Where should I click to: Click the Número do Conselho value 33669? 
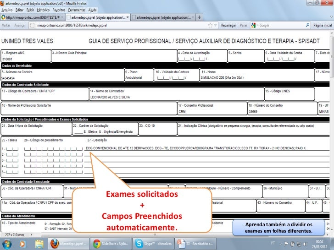tap(253, 112)
